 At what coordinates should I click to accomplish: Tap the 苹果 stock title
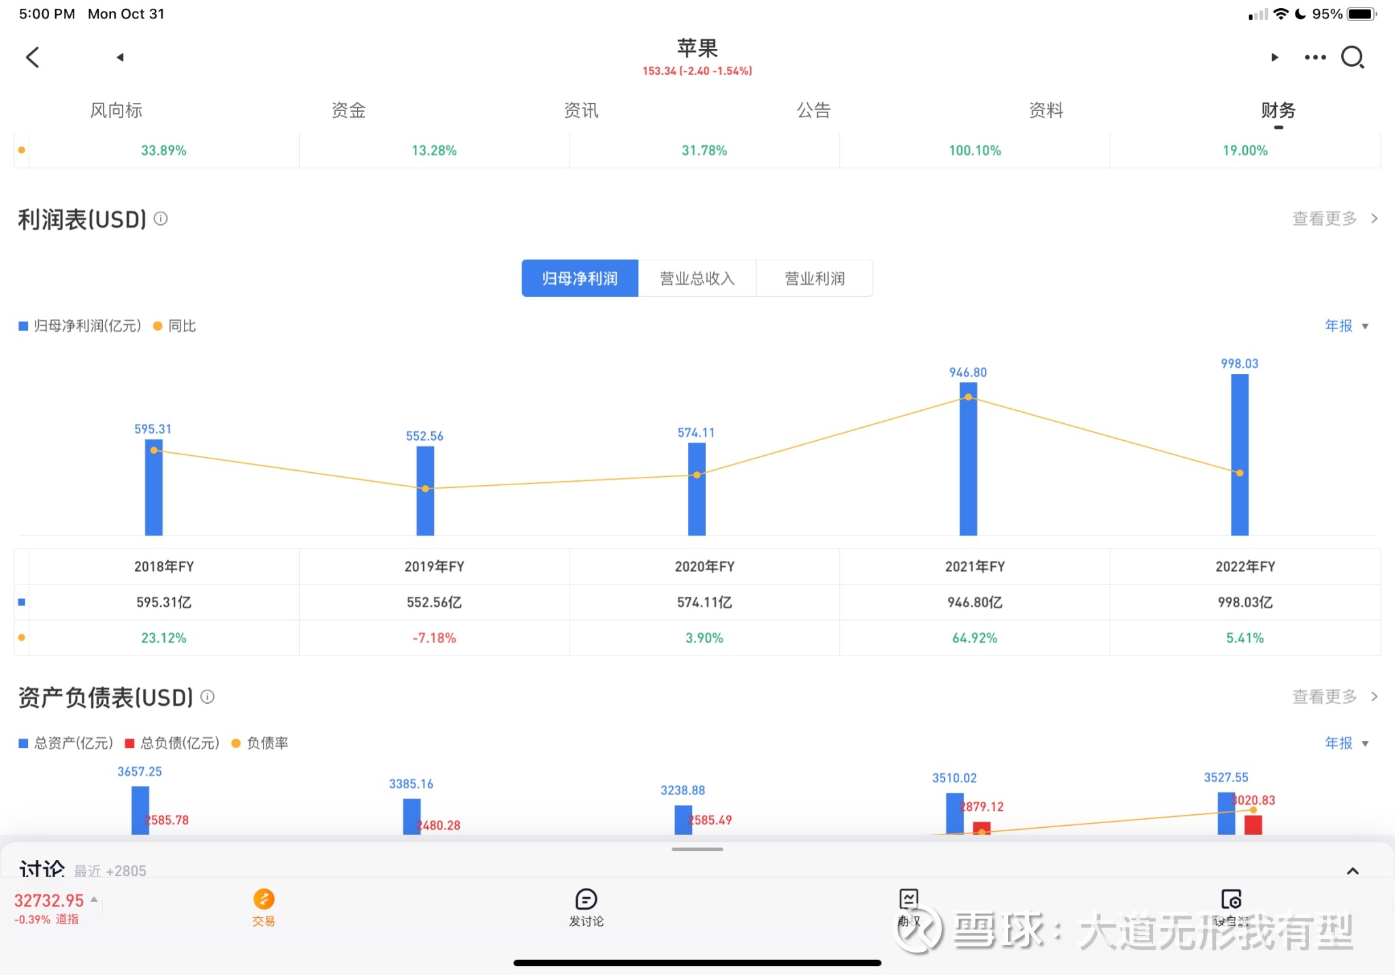click(x=697, y=48)
